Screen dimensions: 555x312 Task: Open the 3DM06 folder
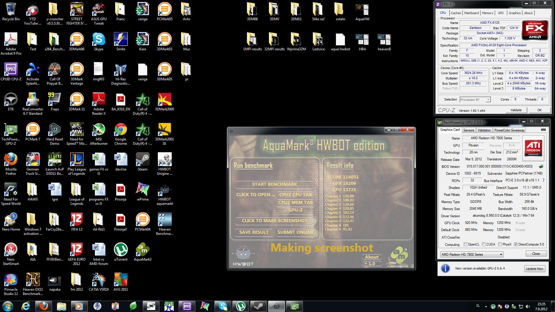click(x=252, y=12)
